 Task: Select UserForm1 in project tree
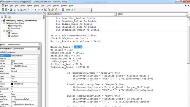click(x=15, y=33)
